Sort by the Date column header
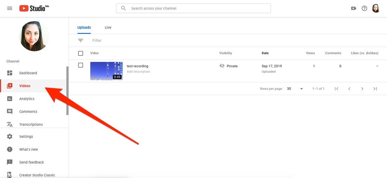This screenshot has height=178, width=387. click(265, 53)
